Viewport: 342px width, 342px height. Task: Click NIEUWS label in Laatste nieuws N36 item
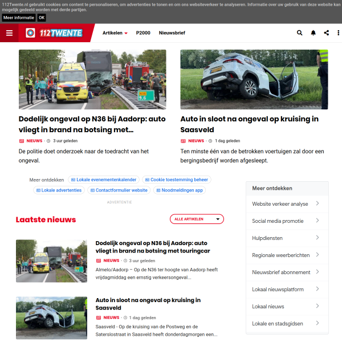tap(111, 260)
